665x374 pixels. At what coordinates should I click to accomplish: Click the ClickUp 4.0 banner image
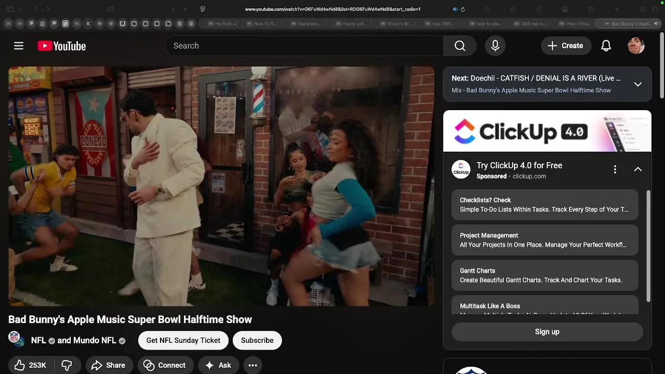(547, 131)
